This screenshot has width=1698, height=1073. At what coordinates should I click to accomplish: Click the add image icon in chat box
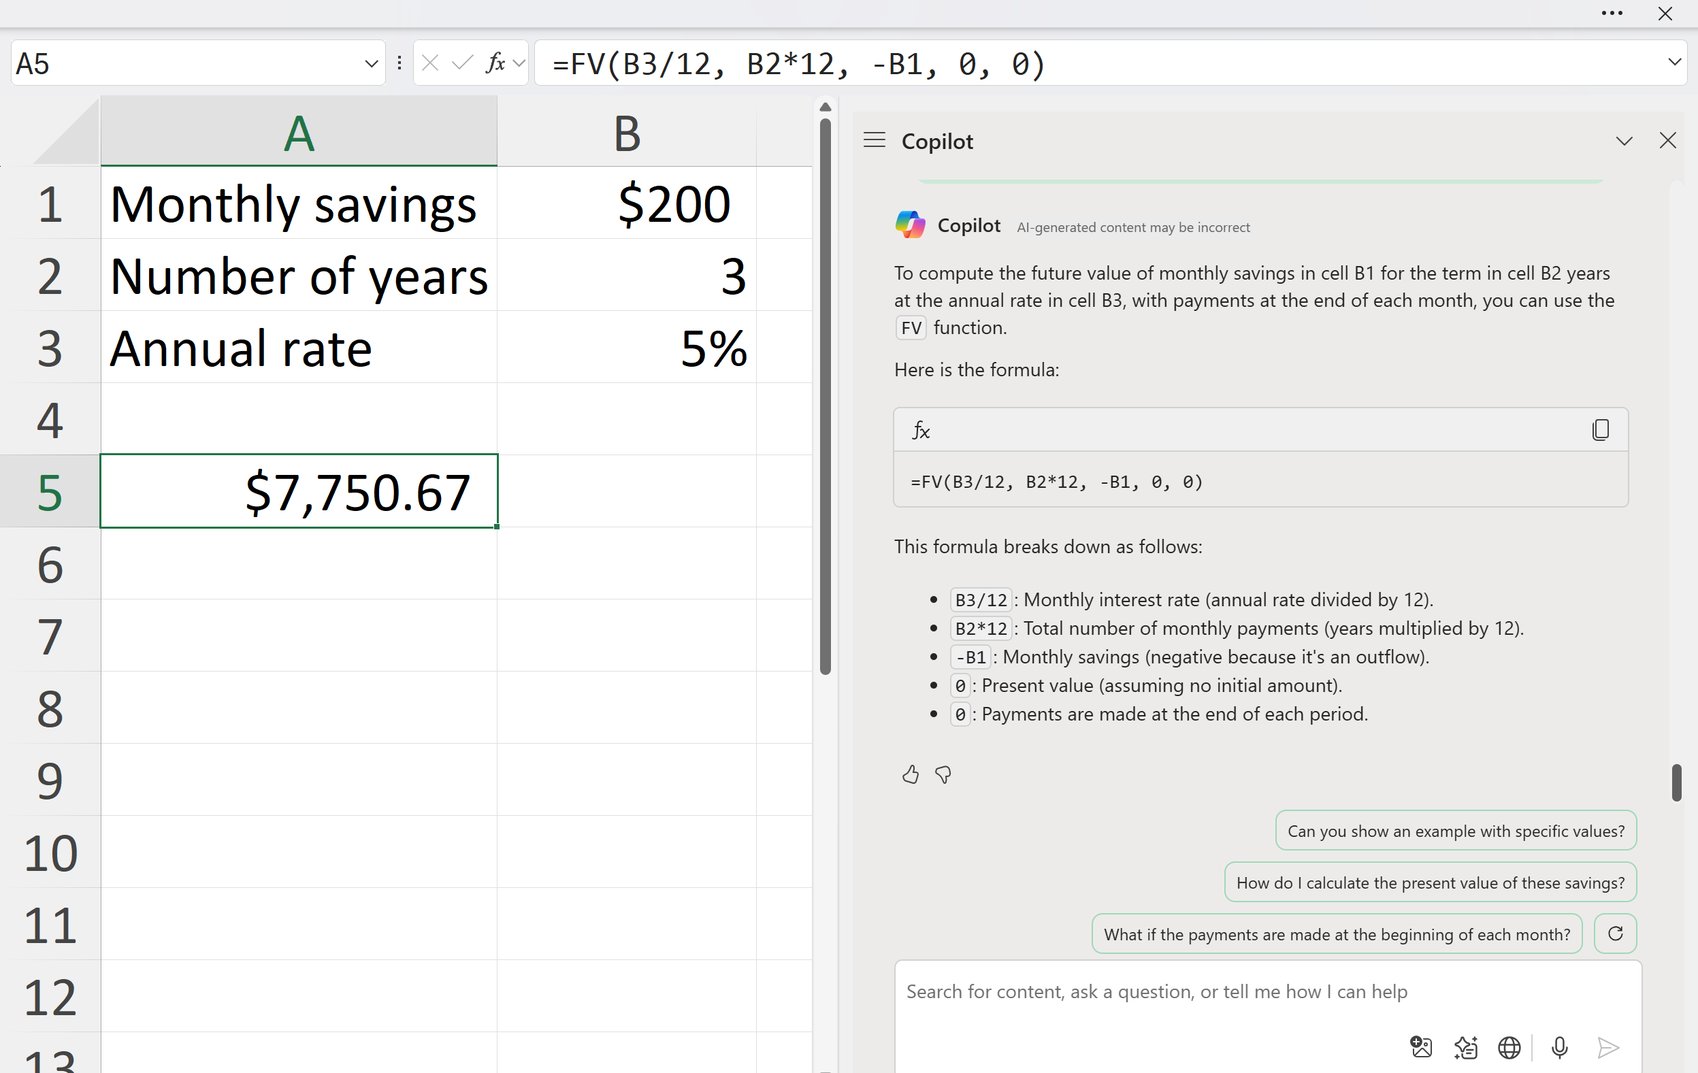tap(1421, 1048)
